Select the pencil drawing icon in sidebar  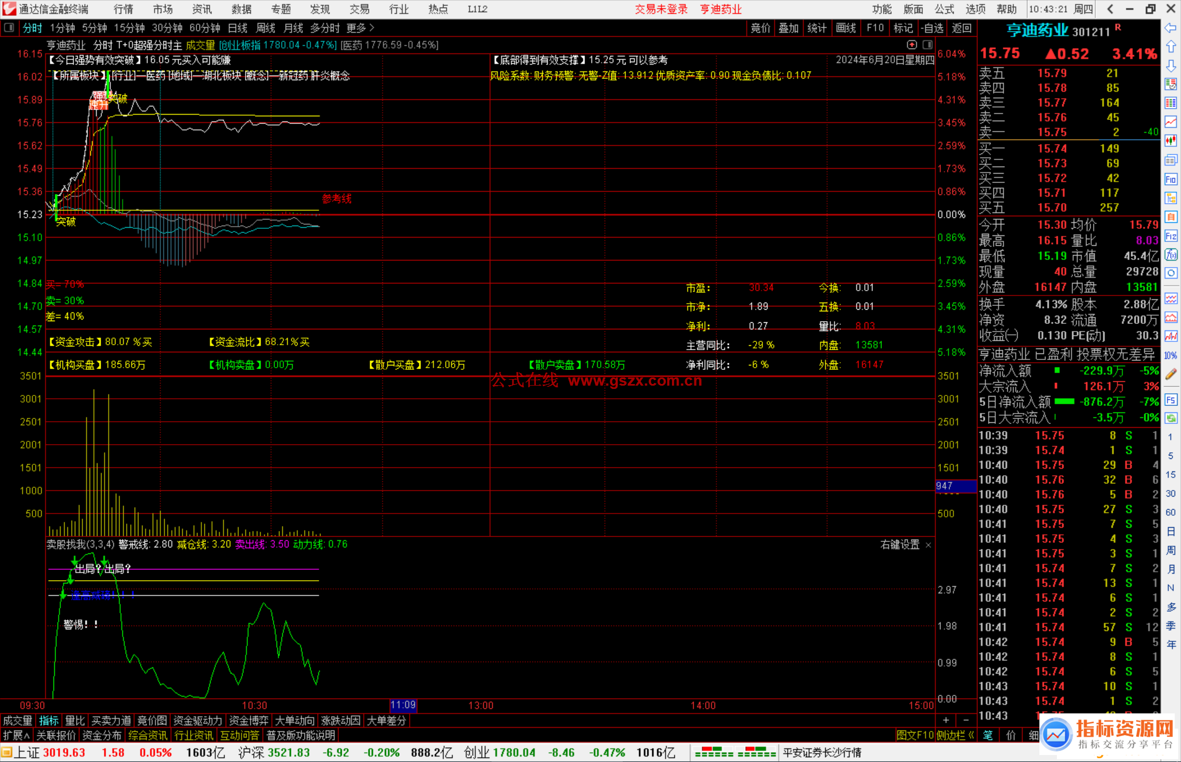coord(1171,374)
